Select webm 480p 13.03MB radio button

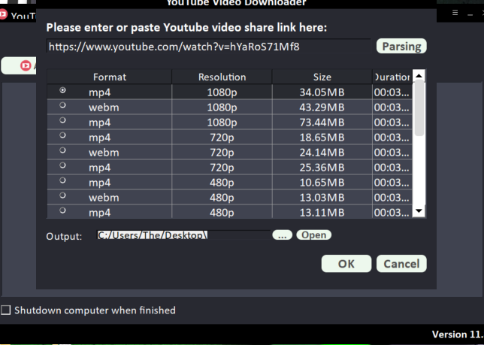coord(62,198)
